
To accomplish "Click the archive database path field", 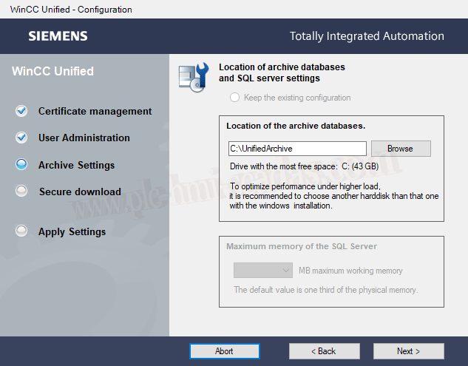I will [297, 149].
